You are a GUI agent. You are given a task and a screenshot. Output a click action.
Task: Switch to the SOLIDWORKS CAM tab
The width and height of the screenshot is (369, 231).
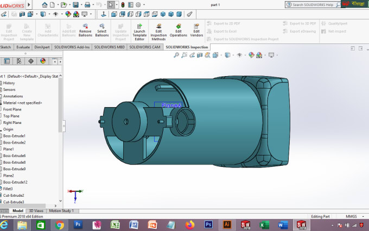pyautogui.click(x=145, y=47)
